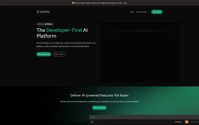Click the third window dot in preview
The height and width of the screenshot is (125, 199).
coord(94,117)
